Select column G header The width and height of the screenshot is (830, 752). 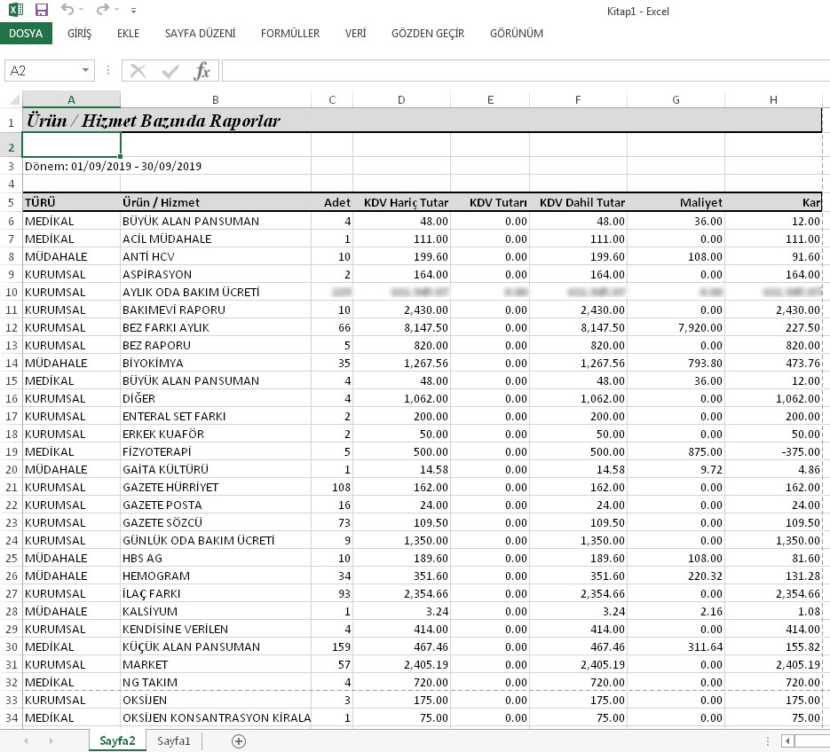click(x=676, y=99)
